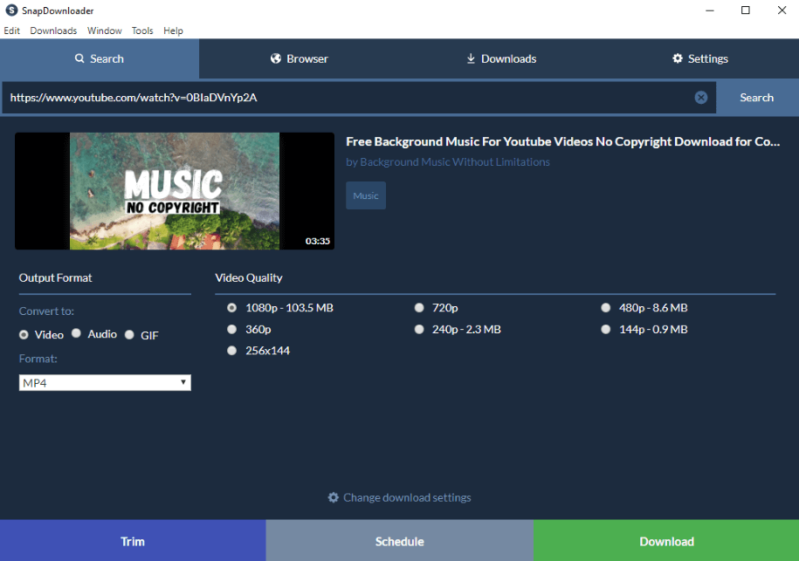Click the globe icon on Browser tab
Image resolution: width=799 pixels, height=561 pixels.
[276, 58]
